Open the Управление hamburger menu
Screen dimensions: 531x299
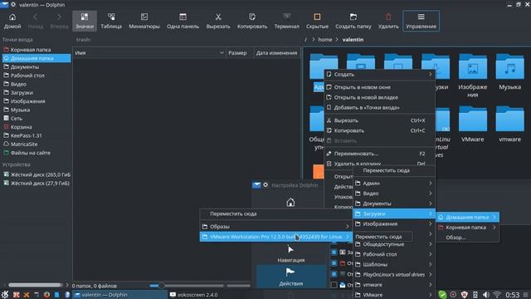coord(421,21)
